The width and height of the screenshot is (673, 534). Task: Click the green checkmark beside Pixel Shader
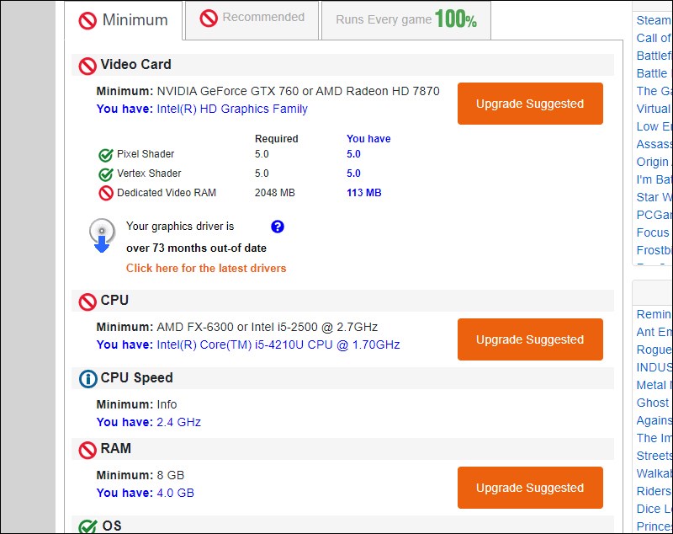pos(105,155)
